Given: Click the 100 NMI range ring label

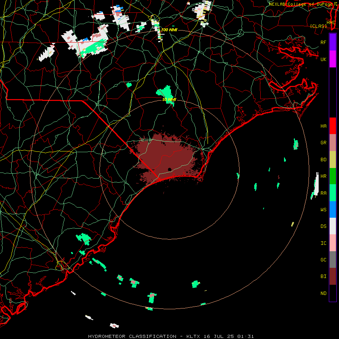Looking at the screenshot, I should pos(169,30).
